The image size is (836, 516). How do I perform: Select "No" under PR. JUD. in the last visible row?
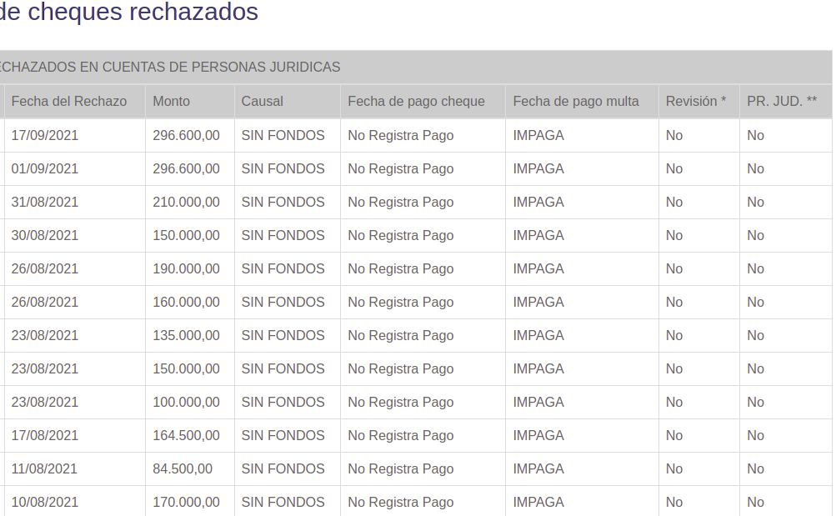[755, 502]
